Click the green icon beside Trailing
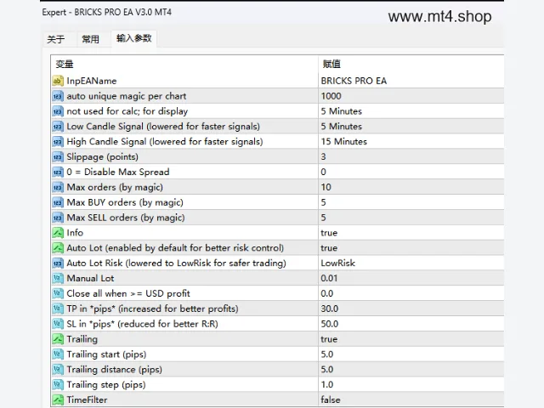The width and height of the screenshot is (544, 408). coord(58,339)
